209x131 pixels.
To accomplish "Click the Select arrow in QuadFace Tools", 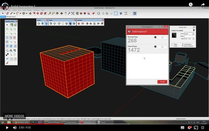I will [7, 25].
